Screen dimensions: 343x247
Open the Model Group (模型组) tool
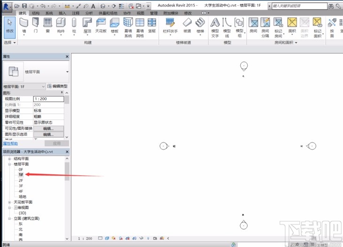point(239,27)
